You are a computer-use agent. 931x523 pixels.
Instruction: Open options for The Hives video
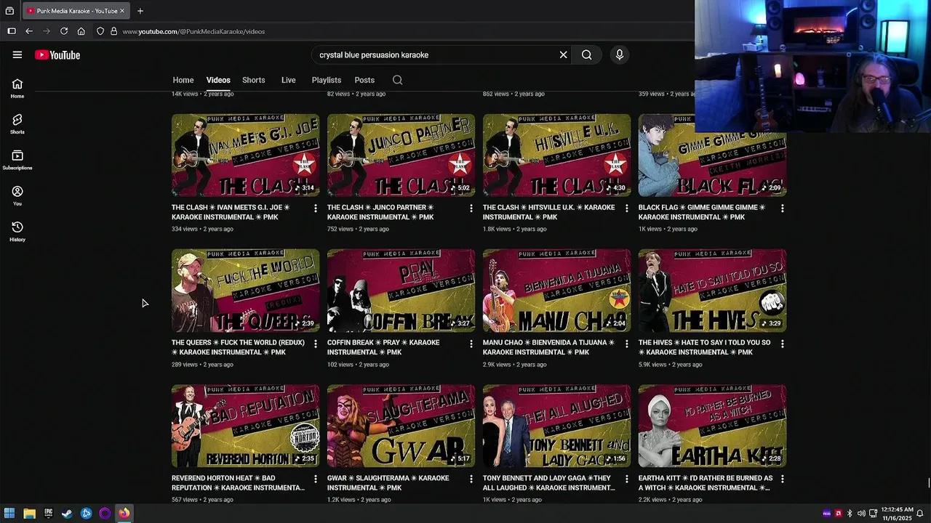pos(782,344)
